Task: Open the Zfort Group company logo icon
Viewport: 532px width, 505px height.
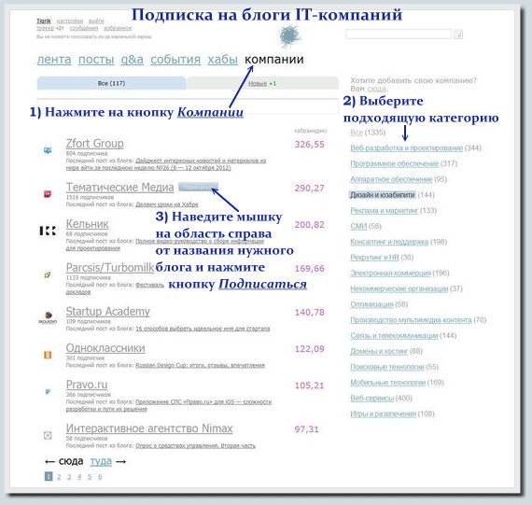Action: (x=48, y=150)
